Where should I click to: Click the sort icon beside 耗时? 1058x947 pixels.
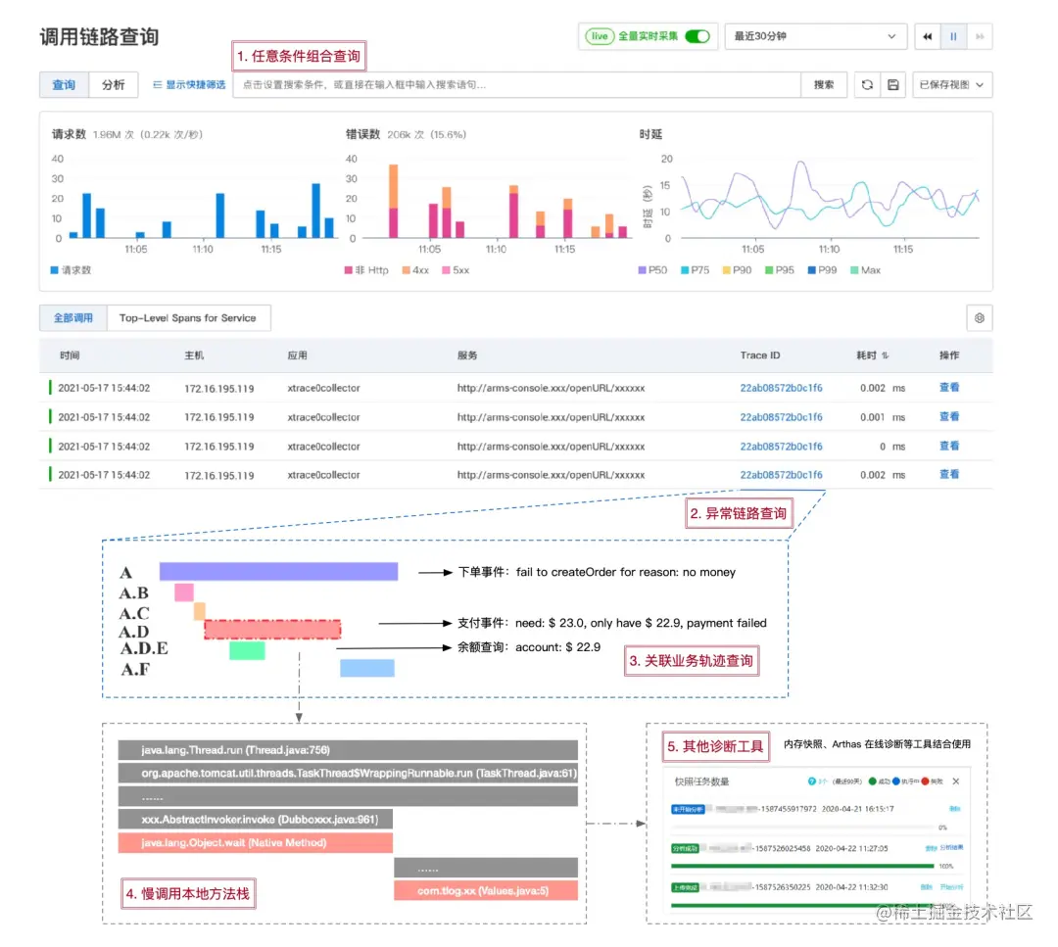click(x=886, y=355)
